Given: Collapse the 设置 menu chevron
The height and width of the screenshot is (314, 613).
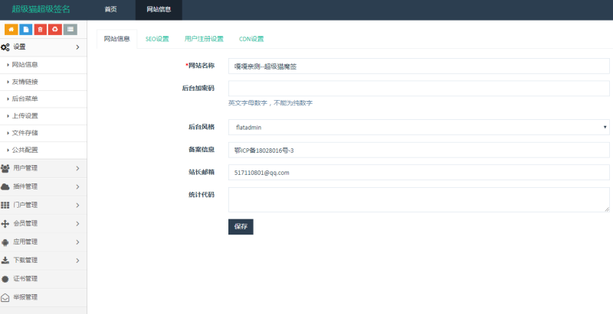Looking at the screenshot, I should [77, 47].
